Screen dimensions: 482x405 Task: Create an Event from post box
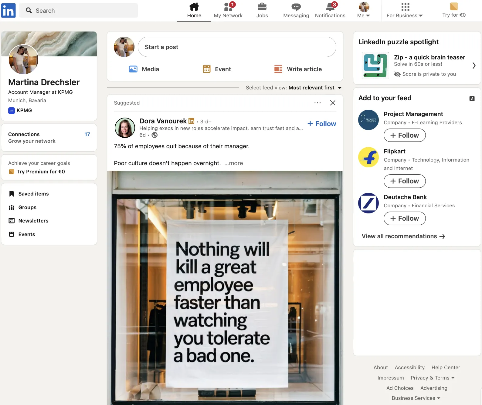click(217, 69)
